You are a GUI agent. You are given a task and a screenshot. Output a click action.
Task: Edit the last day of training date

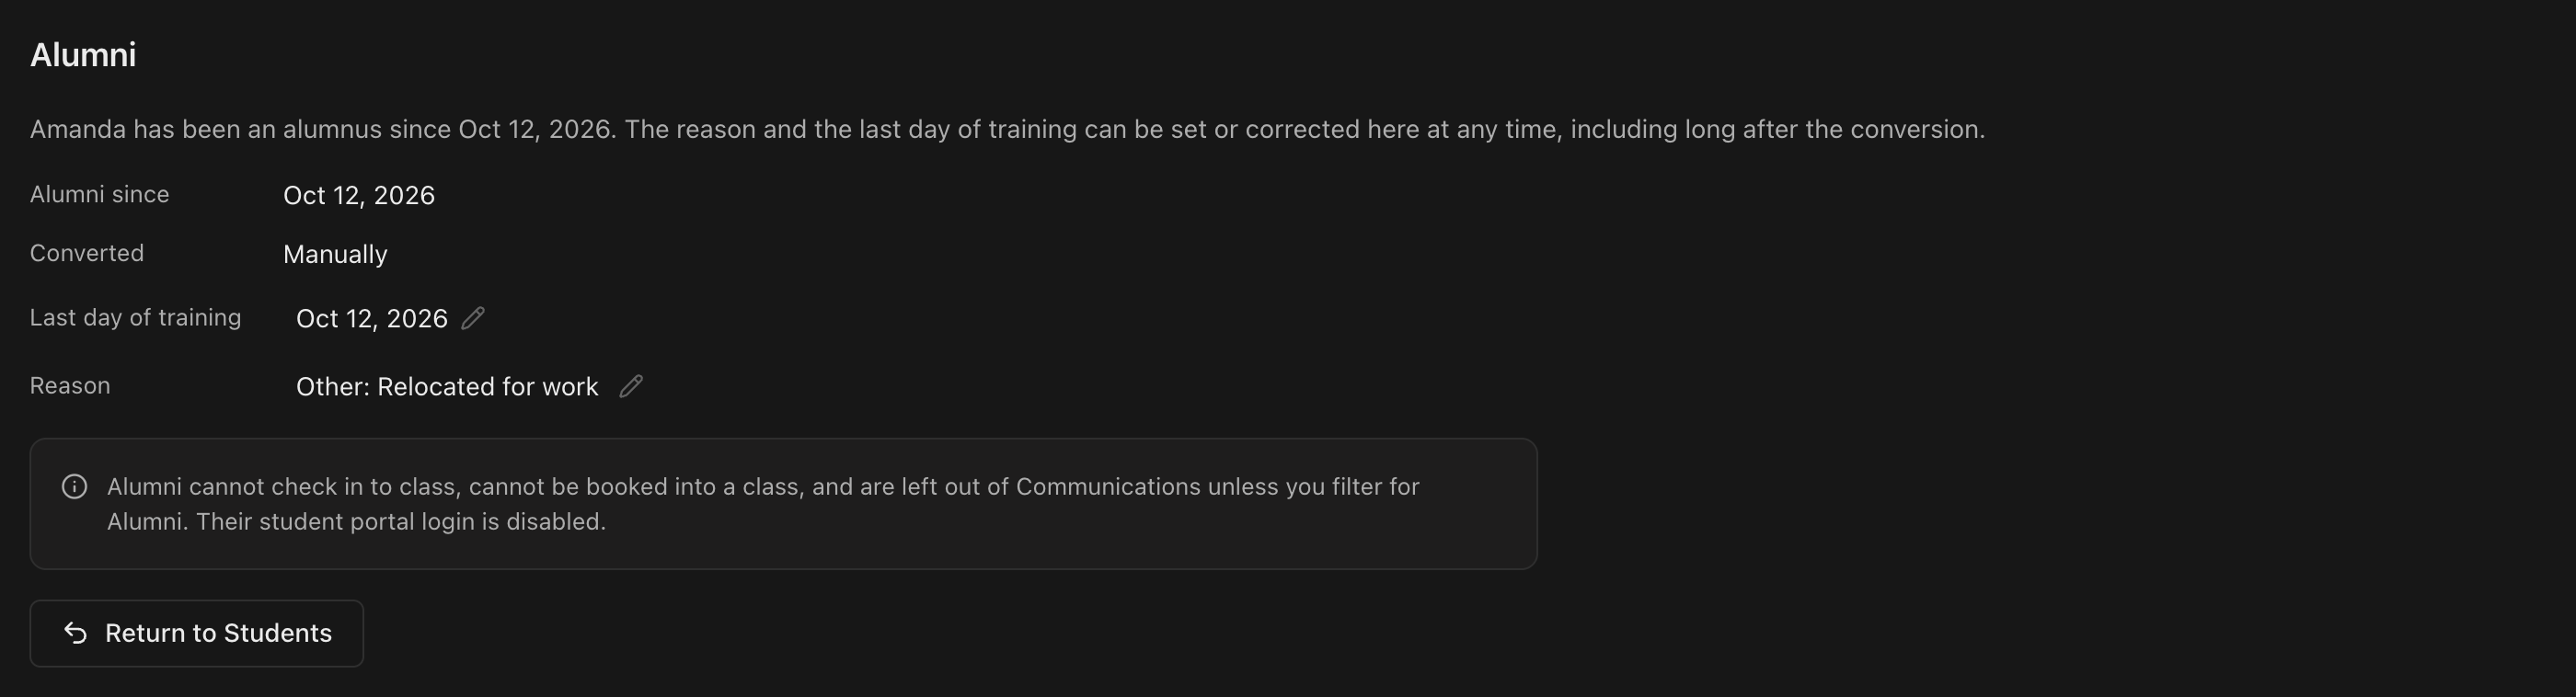click(x=473, y=318)
